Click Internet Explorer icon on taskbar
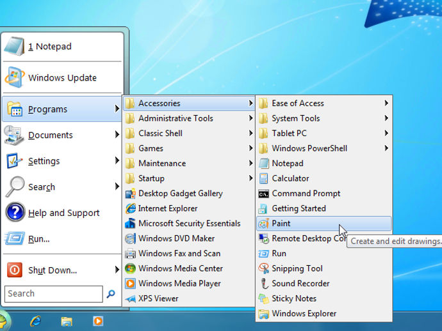 tap(36, 321)
